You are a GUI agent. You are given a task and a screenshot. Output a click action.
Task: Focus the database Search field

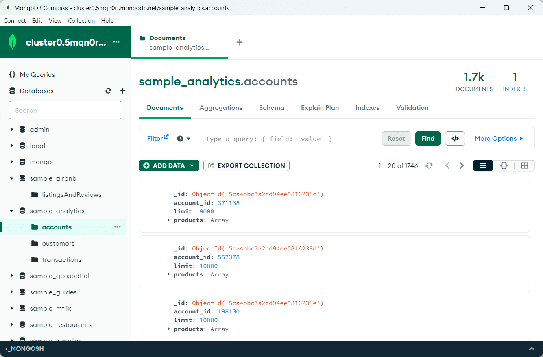pyautogui.click(x=65, y=110)
